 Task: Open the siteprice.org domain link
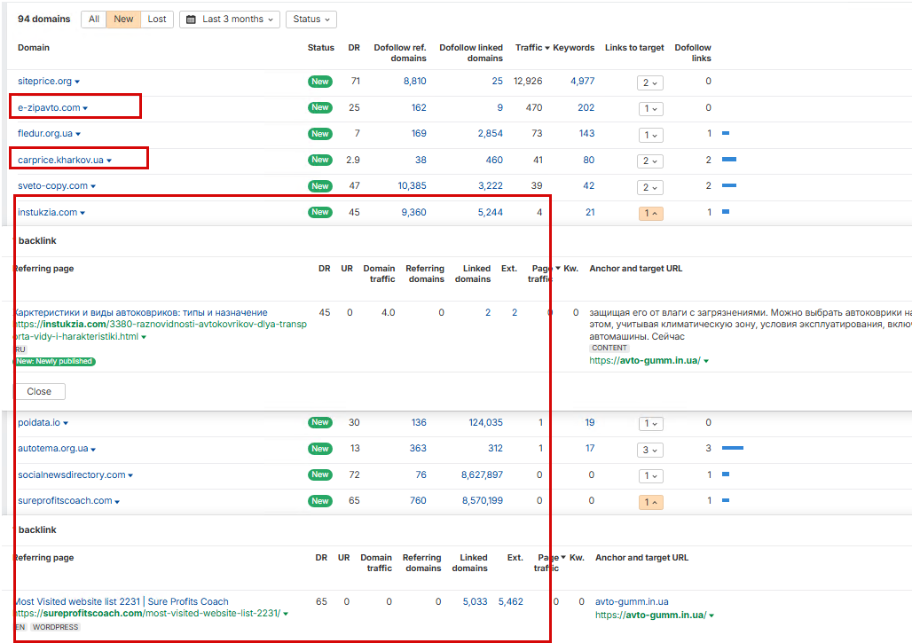click(x=44, y=82)
